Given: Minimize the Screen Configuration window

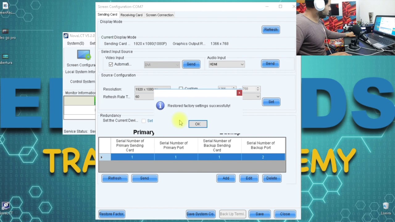Looking at the screenshot, I should [x=267, y=6].
